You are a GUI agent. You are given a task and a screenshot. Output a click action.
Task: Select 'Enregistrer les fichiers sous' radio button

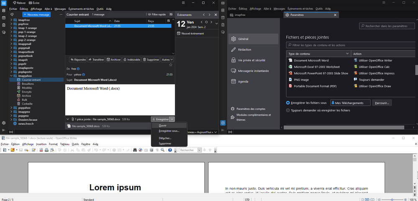pos(288,103)
